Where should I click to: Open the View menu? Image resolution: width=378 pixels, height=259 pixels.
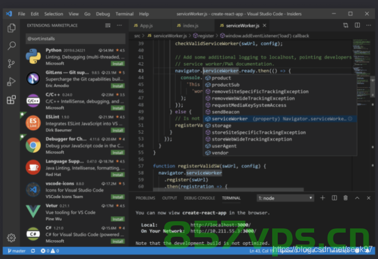(x=74, y=14)
